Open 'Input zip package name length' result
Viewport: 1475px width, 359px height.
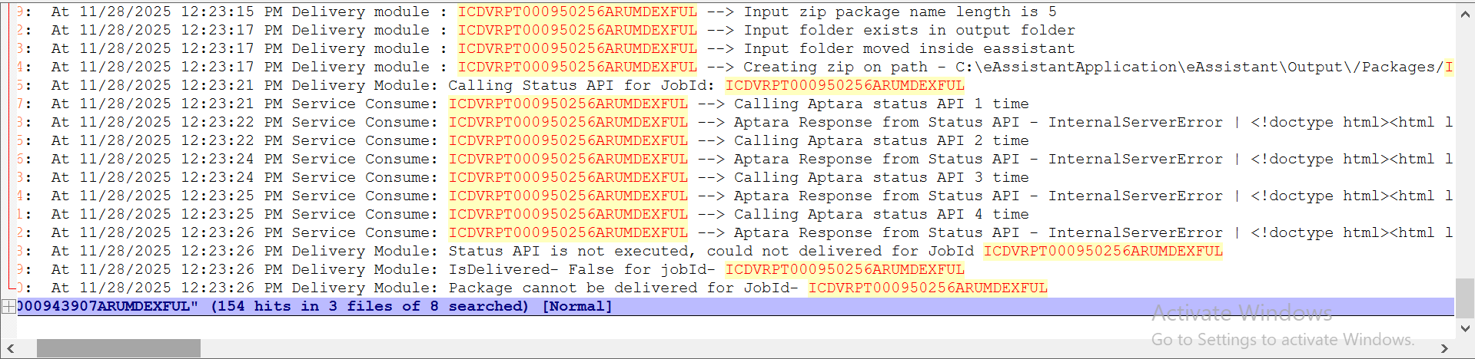pyautogui.click(x=899, y=12)
